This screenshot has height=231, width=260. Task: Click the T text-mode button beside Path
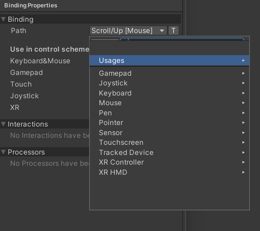[x=174, y=31]
